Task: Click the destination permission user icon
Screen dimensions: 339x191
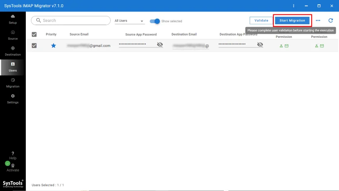Action: (316, 46)
